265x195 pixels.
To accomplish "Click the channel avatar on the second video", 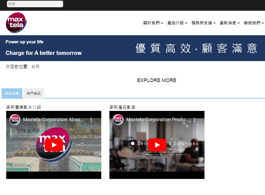I will pos(118,120).
